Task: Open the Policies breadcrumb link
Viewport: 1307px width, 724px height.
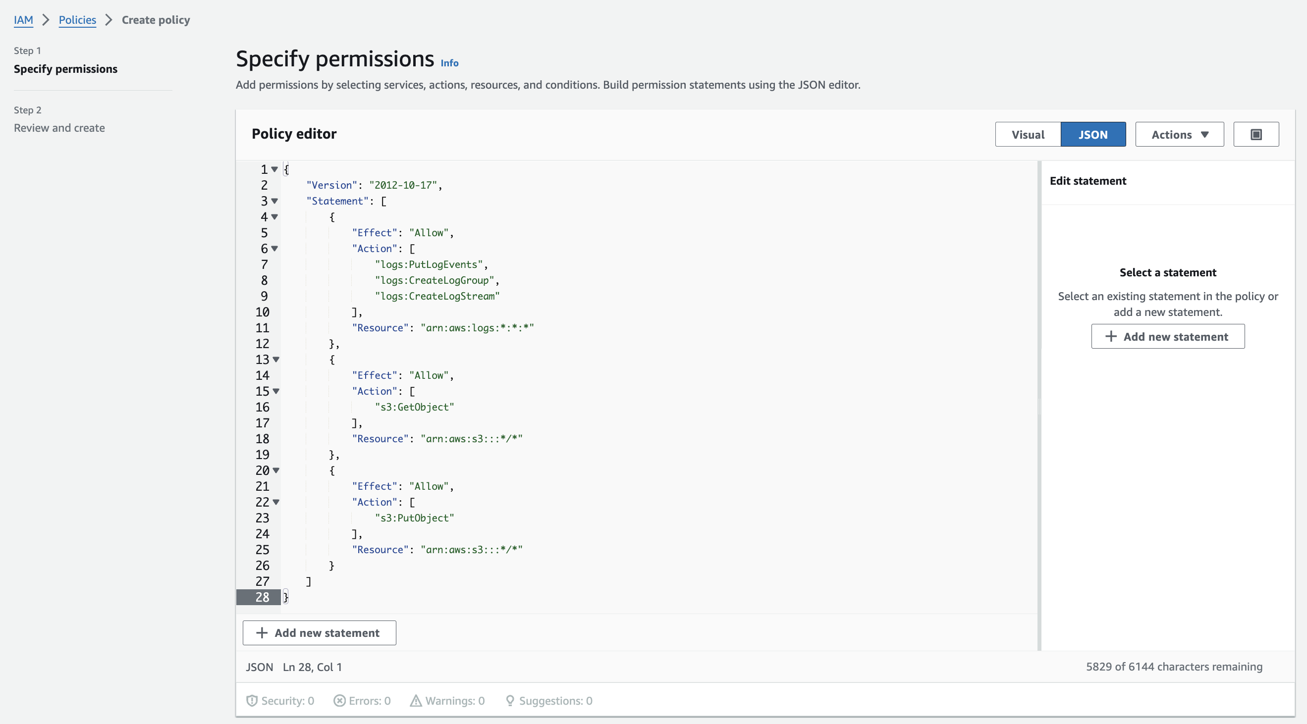Action: pos(77,20)
